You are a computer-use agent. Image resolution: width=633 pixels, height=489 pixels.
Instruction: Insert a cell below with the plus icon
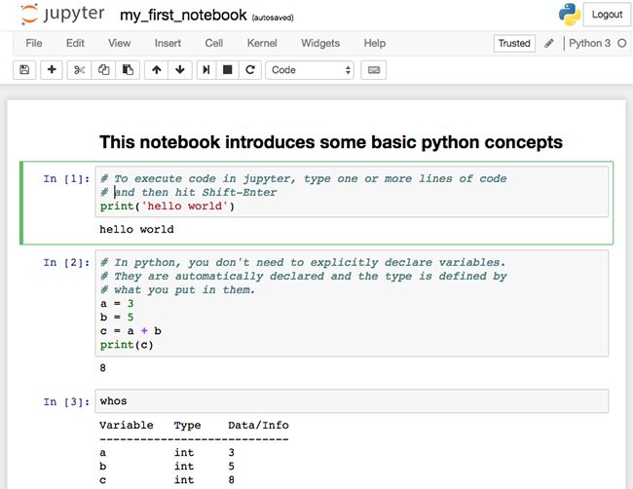[52, 70]
